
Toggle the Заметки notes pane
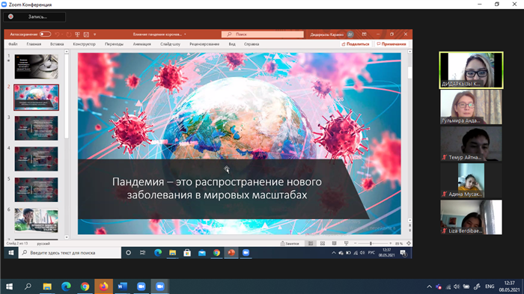tap(290, 244)
